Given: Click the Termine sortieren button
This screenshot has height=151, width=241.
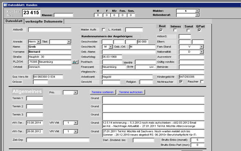Looking at the screenshot, I should coord(103,92).
